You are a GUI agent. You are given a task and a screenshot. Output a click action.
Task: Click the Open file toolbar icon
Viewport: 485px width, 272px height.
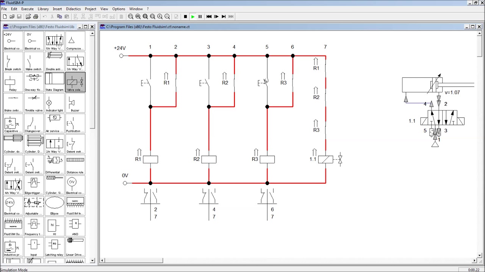coord(12,17)
